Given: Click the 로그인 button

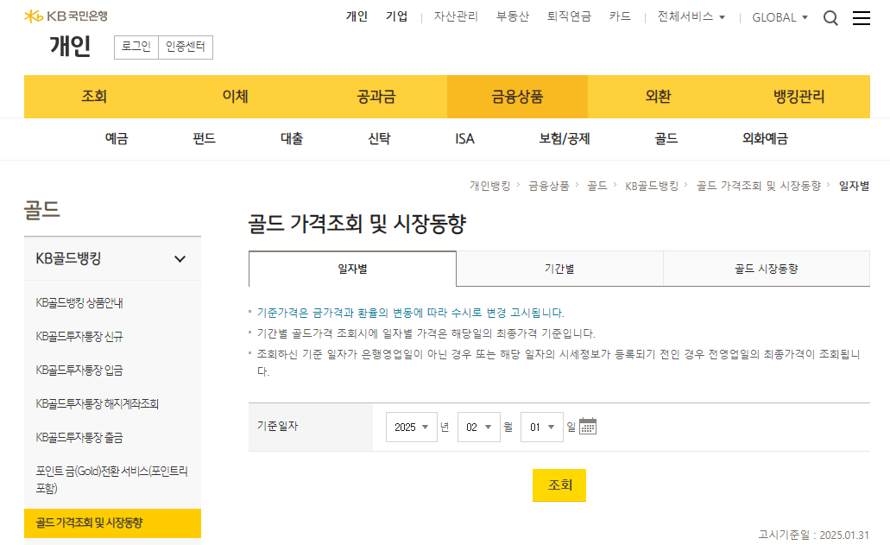Looking at the screenshot, I should point(136,48).
